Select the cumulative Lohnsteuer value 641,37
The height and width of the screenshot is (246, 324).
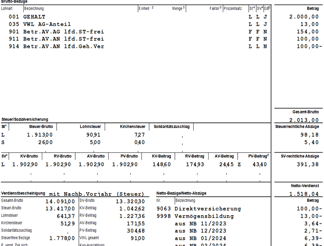(66, 216)
